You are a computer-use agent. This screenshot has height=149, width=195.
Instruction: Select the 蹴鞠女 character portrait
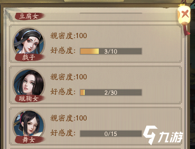click(x=29, y=83)
